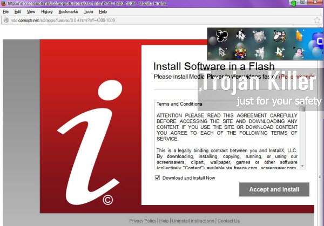Uncheck Download and Install Now checkbox
This screenshot has height=226, width=324.
(x=158, y=177)
